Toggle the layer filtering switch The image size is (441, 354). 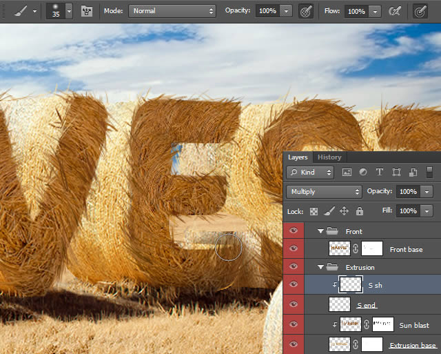429,172
